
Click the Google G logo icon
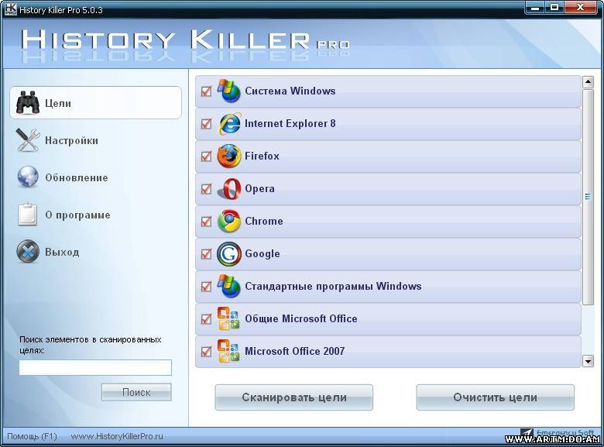click(228, 253)
